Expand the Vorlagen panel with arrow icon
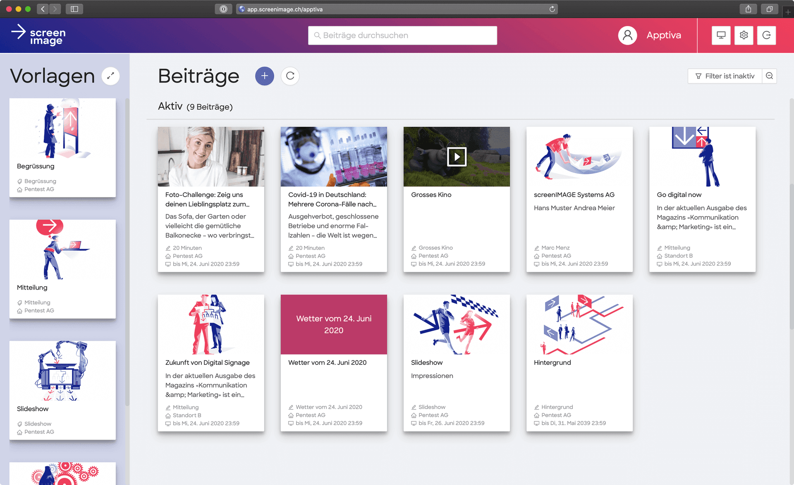This screenshot has height=485, width=794. tap(110, 76)
